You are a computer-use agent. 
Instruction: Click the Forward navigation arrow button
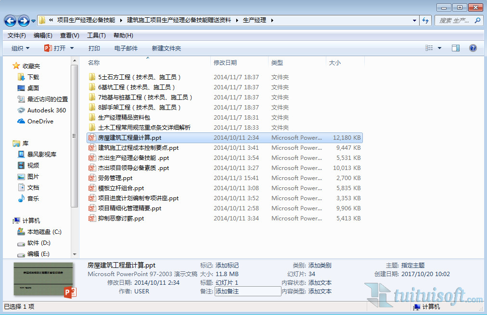coord(24,21)
